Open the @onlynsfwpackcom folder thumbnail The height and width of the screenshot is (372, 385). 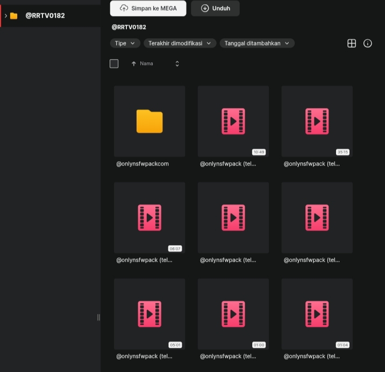(149, 121)
